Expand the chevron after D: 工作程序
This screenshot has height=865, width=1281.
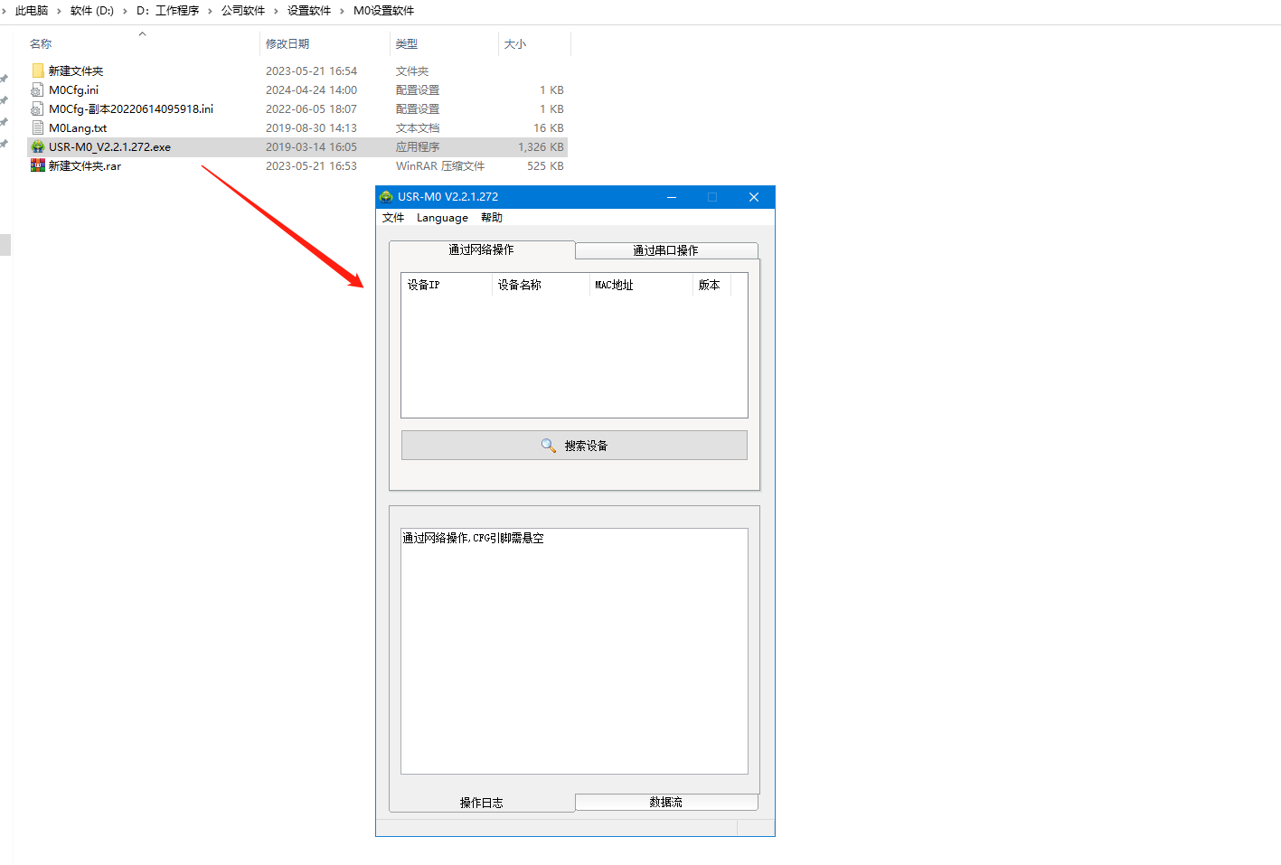[x=211, y=11]
